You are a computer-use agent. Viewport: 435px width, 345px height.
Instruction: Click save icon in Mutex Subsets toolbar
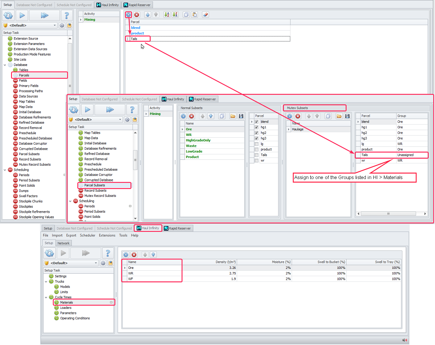coord(347,116)
